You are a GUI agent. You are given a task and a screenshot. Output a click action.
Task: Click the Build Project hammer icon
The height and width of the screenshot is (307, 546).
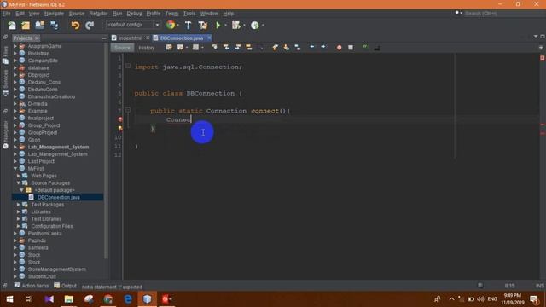click(x=188, y=25)
